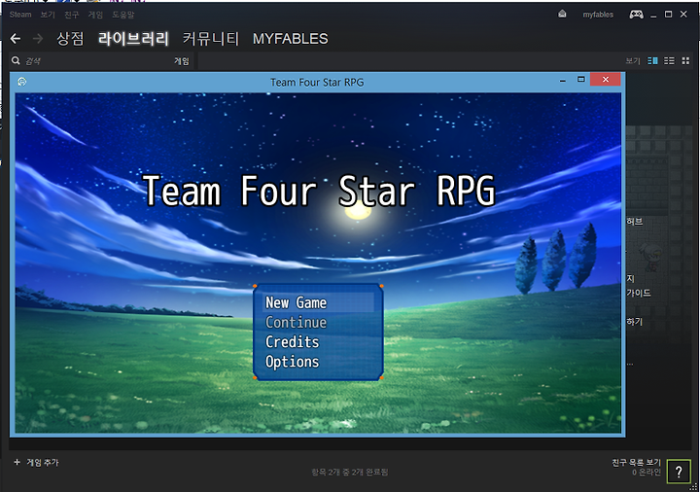Open the 게임 menu in the menu bar
The image size is (700, 492).
tap(95, 15)
